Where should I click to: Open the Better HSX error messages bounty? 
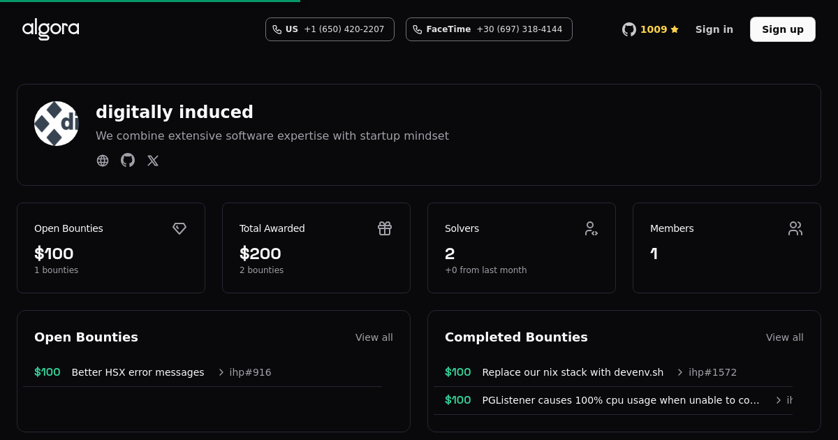coord(138,372)
